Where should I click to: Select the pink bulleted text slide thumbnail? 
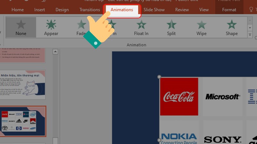coord(22,55)
